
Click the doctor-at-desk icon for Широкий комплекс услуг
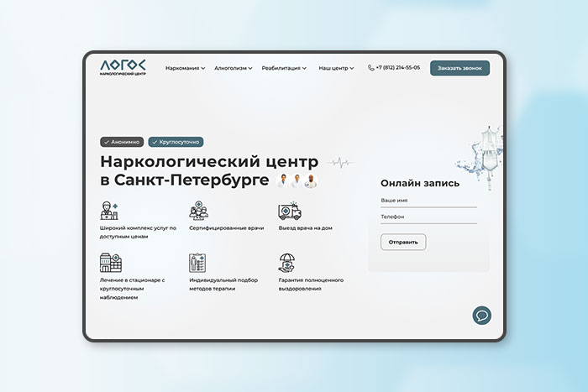tap(109, 211)
